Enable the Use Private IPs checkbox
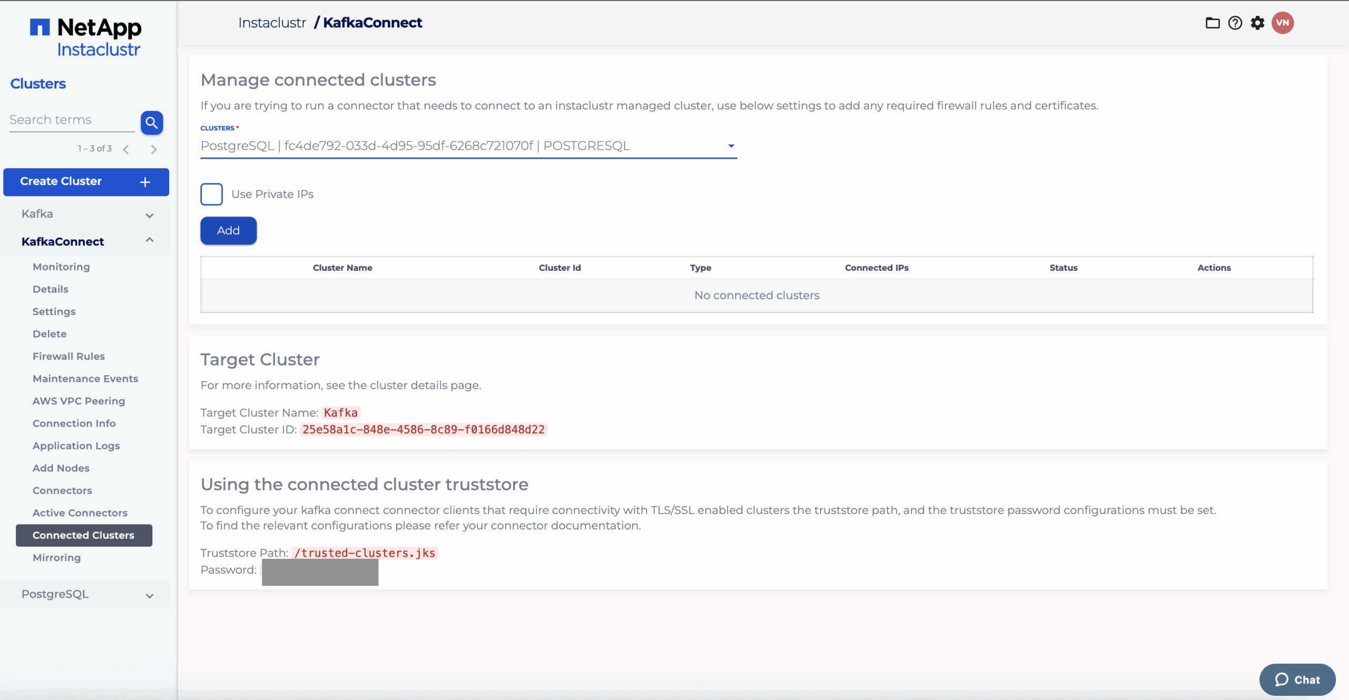 coord(211,194)
